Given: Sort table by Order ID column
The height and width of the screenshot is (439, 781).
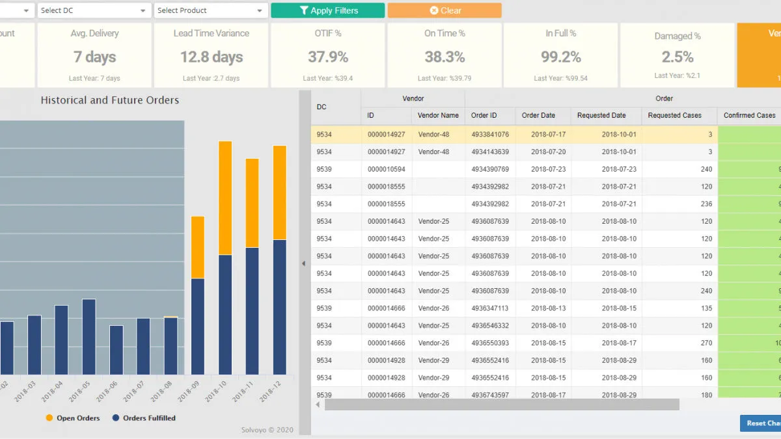Looking at the screenshot, I should click(484, 115).
